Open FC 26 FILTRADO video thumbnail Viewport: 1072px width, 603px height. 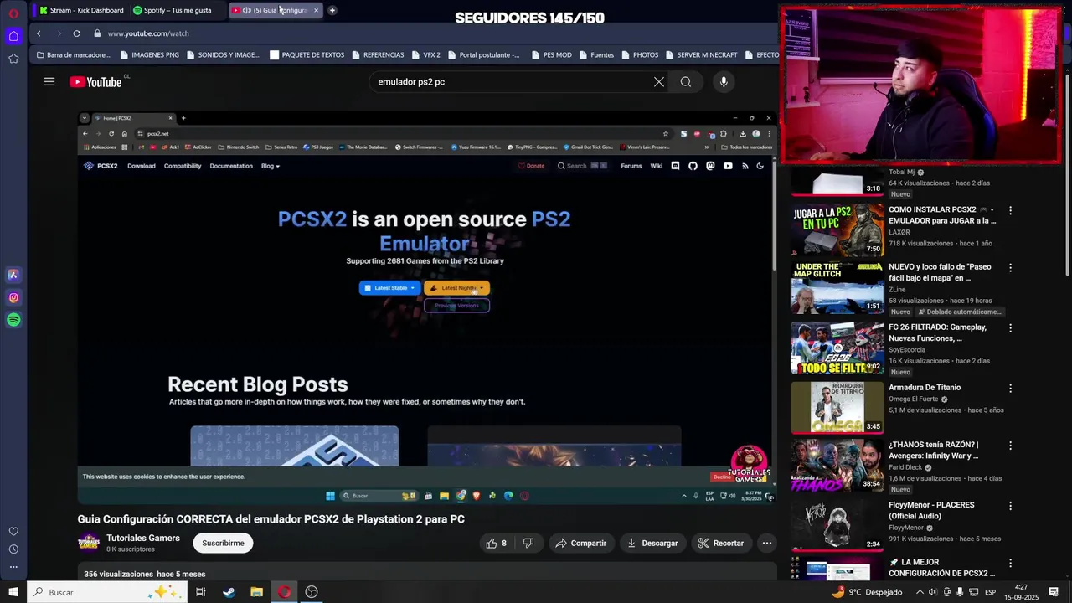coord(837,348)
